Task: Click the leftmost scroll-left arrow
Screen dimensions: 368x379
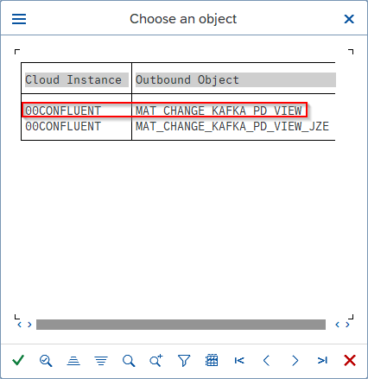Action: tap(20, 325)
